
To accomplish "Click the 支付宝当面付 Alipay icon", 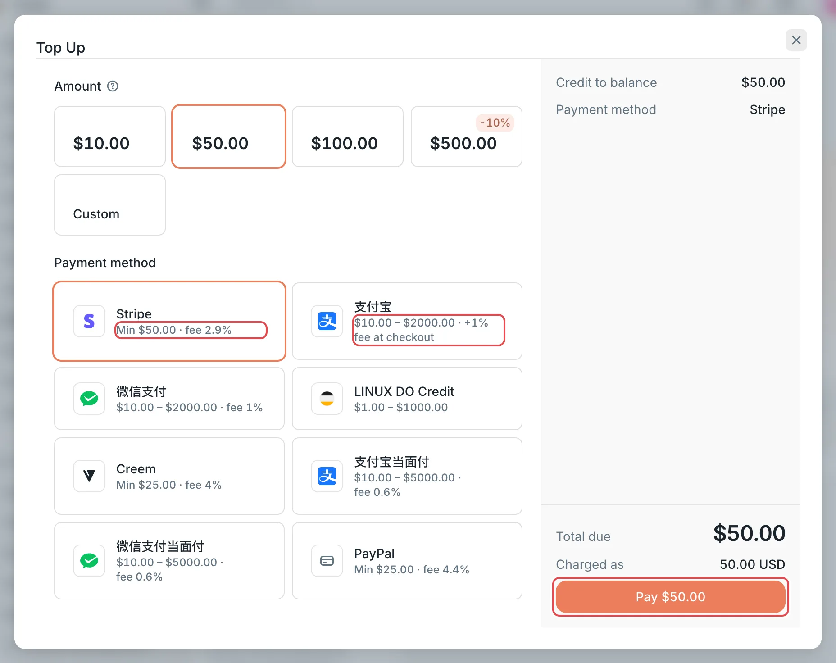I will coord(327,476).
